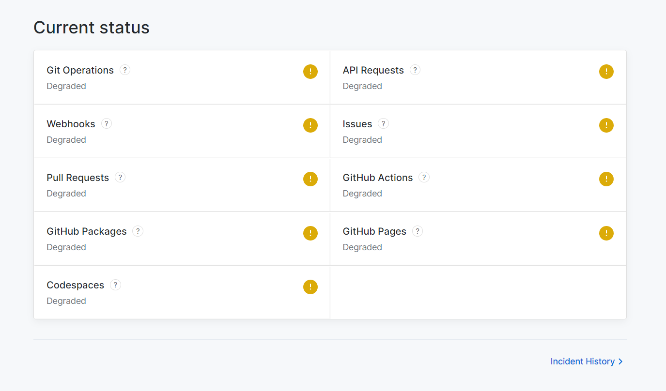Click Degraded status text under Git Operations
Viewport: 666px width, 391px height.
[66, 86]
